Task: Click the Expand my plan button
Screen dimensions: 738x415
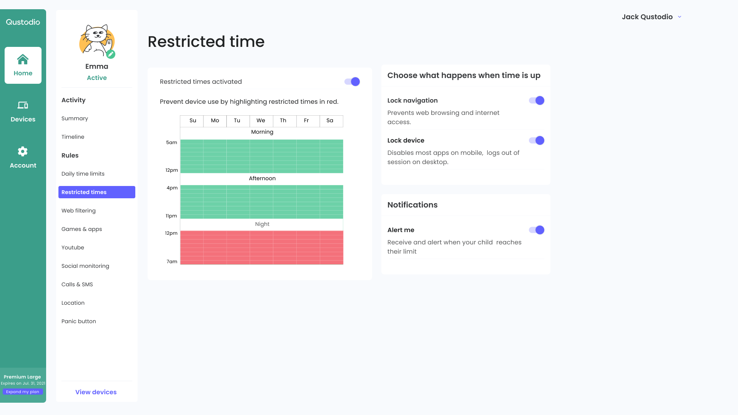Action: click(x=23, y=392)
